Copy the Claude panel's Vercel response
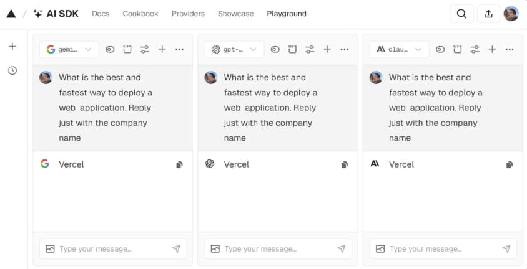 (x=510, y=164)
